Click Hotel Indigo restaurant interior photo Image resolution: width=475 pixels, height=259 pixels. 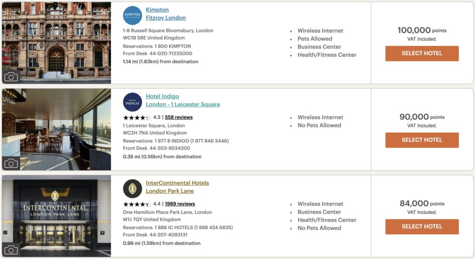point(56,125)
